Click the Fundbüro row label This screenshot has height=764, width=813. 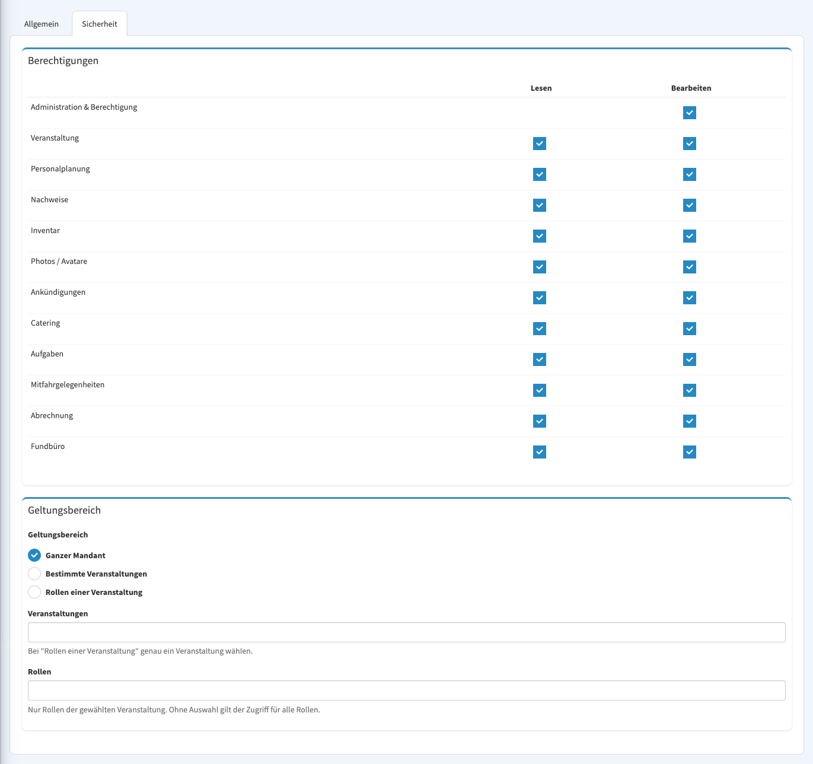pyautogui.click(x=47, y=447)
